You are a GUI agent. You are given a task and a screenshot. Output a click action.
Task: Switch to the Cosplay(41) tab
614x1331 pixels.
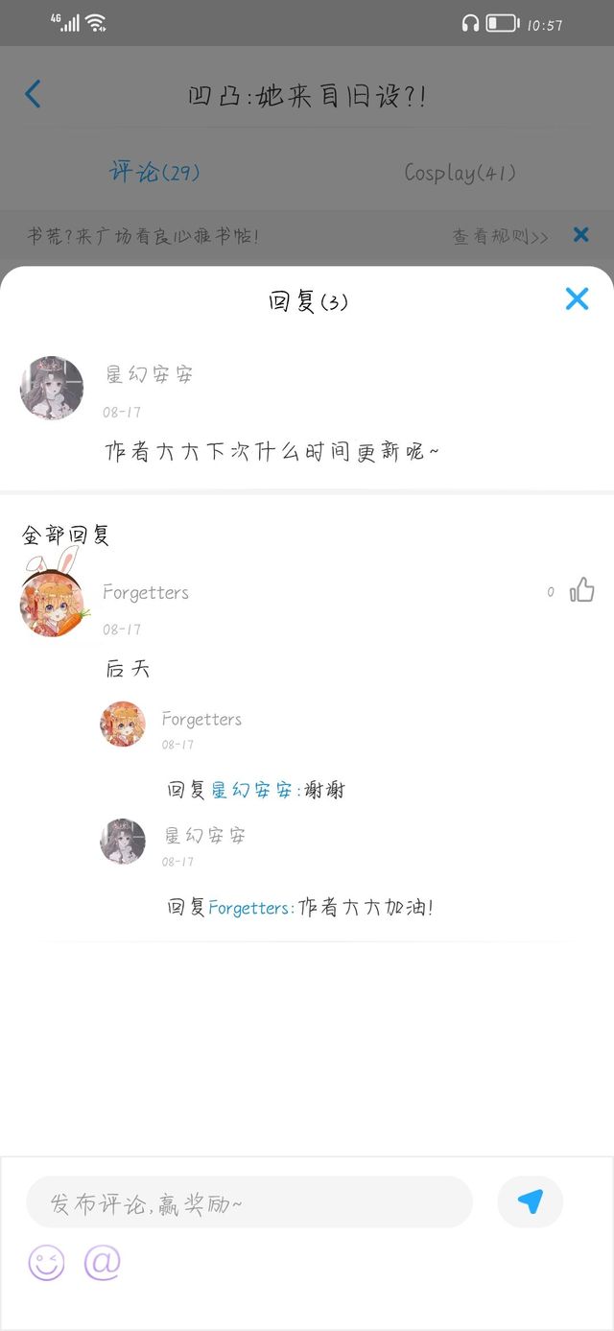(460, 173)
